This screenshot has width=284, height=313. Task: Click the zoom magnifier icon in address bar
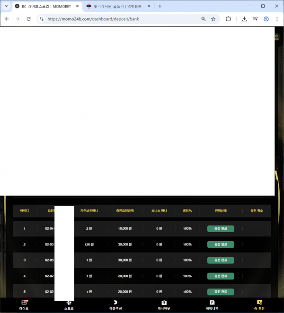click(x=204, y=19)
